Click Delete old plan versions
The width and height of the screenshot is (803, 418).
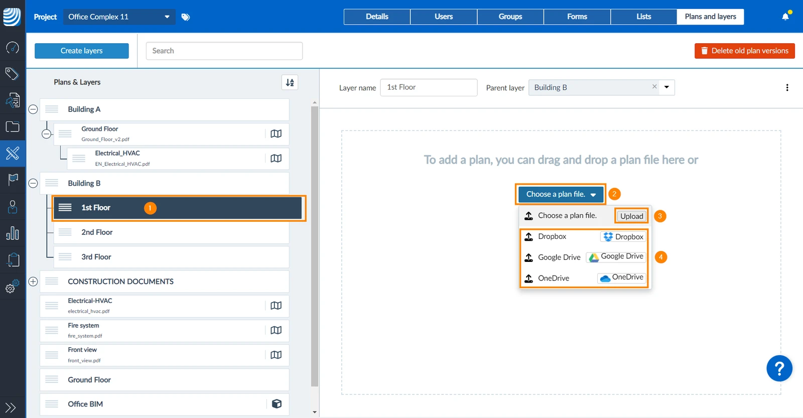click(745, 51)
